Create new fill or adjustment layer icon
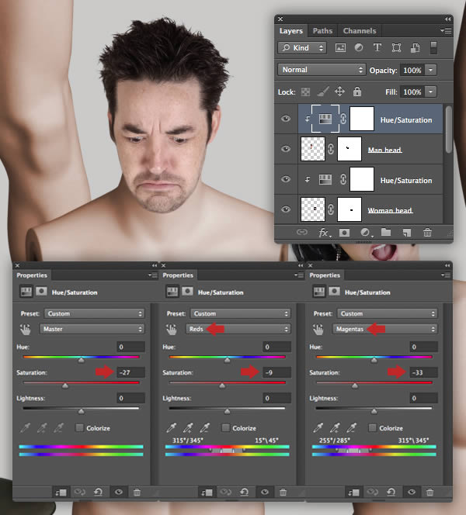 click(366, 233)
